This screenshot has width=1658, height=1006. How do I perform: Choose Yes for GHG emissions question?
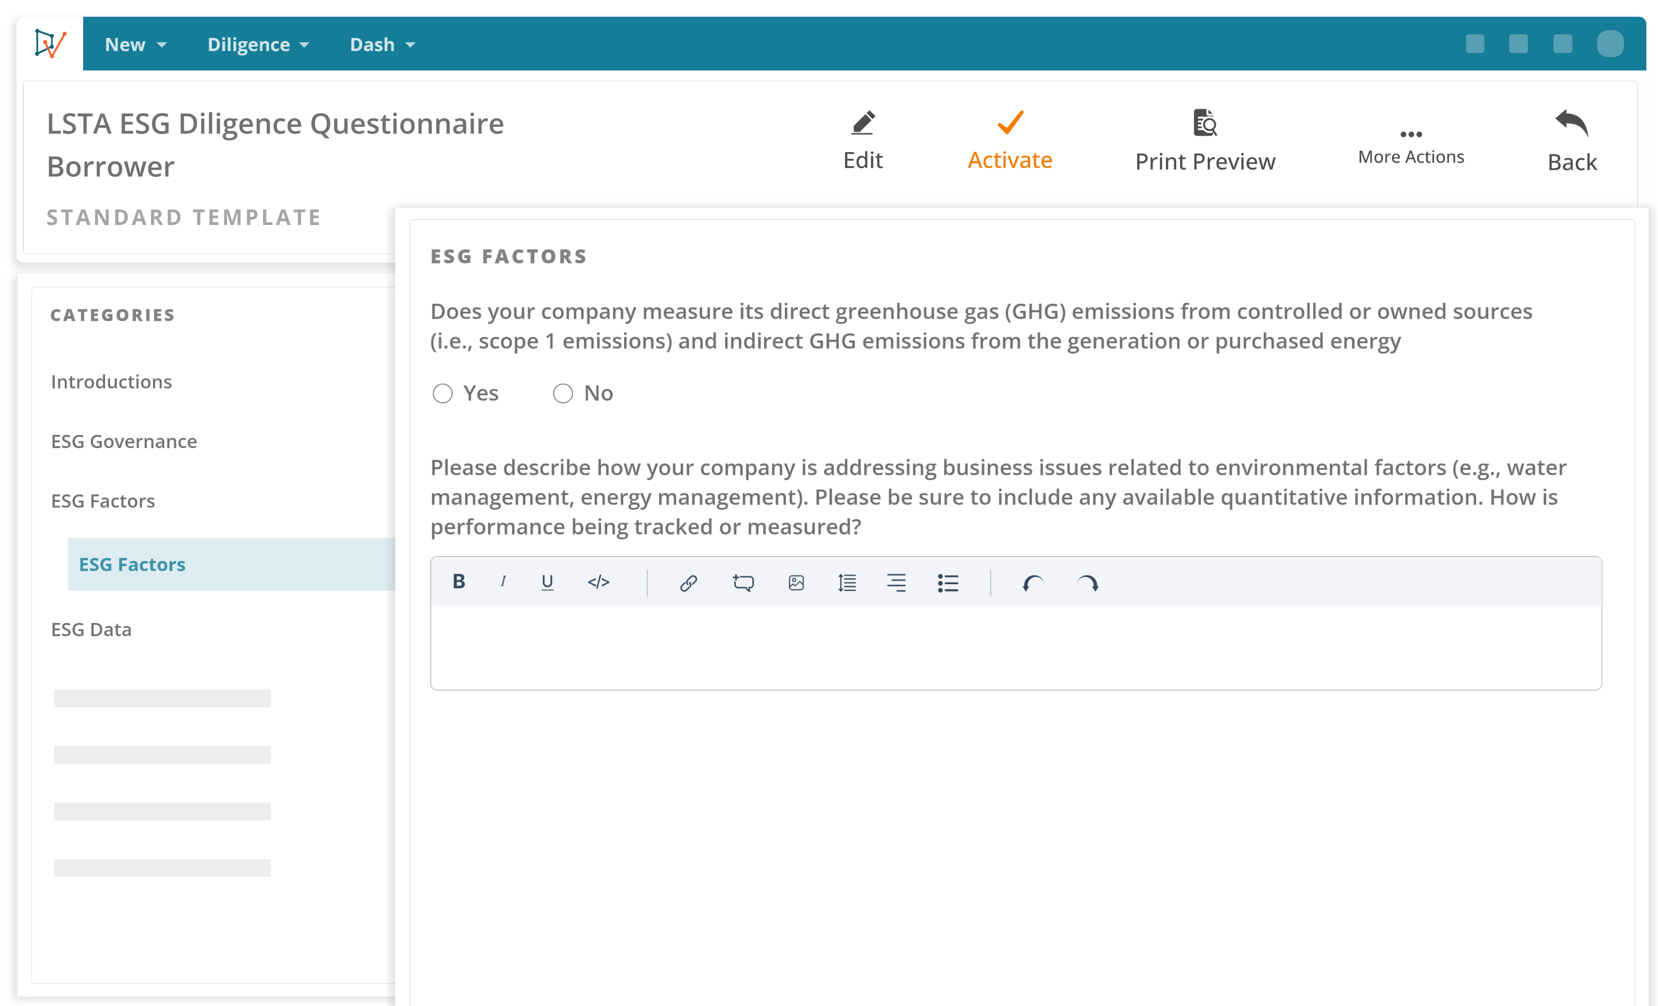442,393
